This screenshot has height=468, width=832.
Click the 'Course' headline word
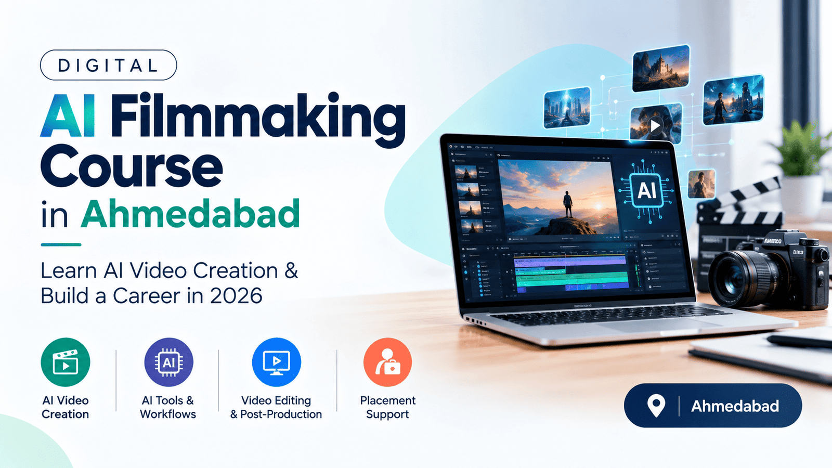132,166
